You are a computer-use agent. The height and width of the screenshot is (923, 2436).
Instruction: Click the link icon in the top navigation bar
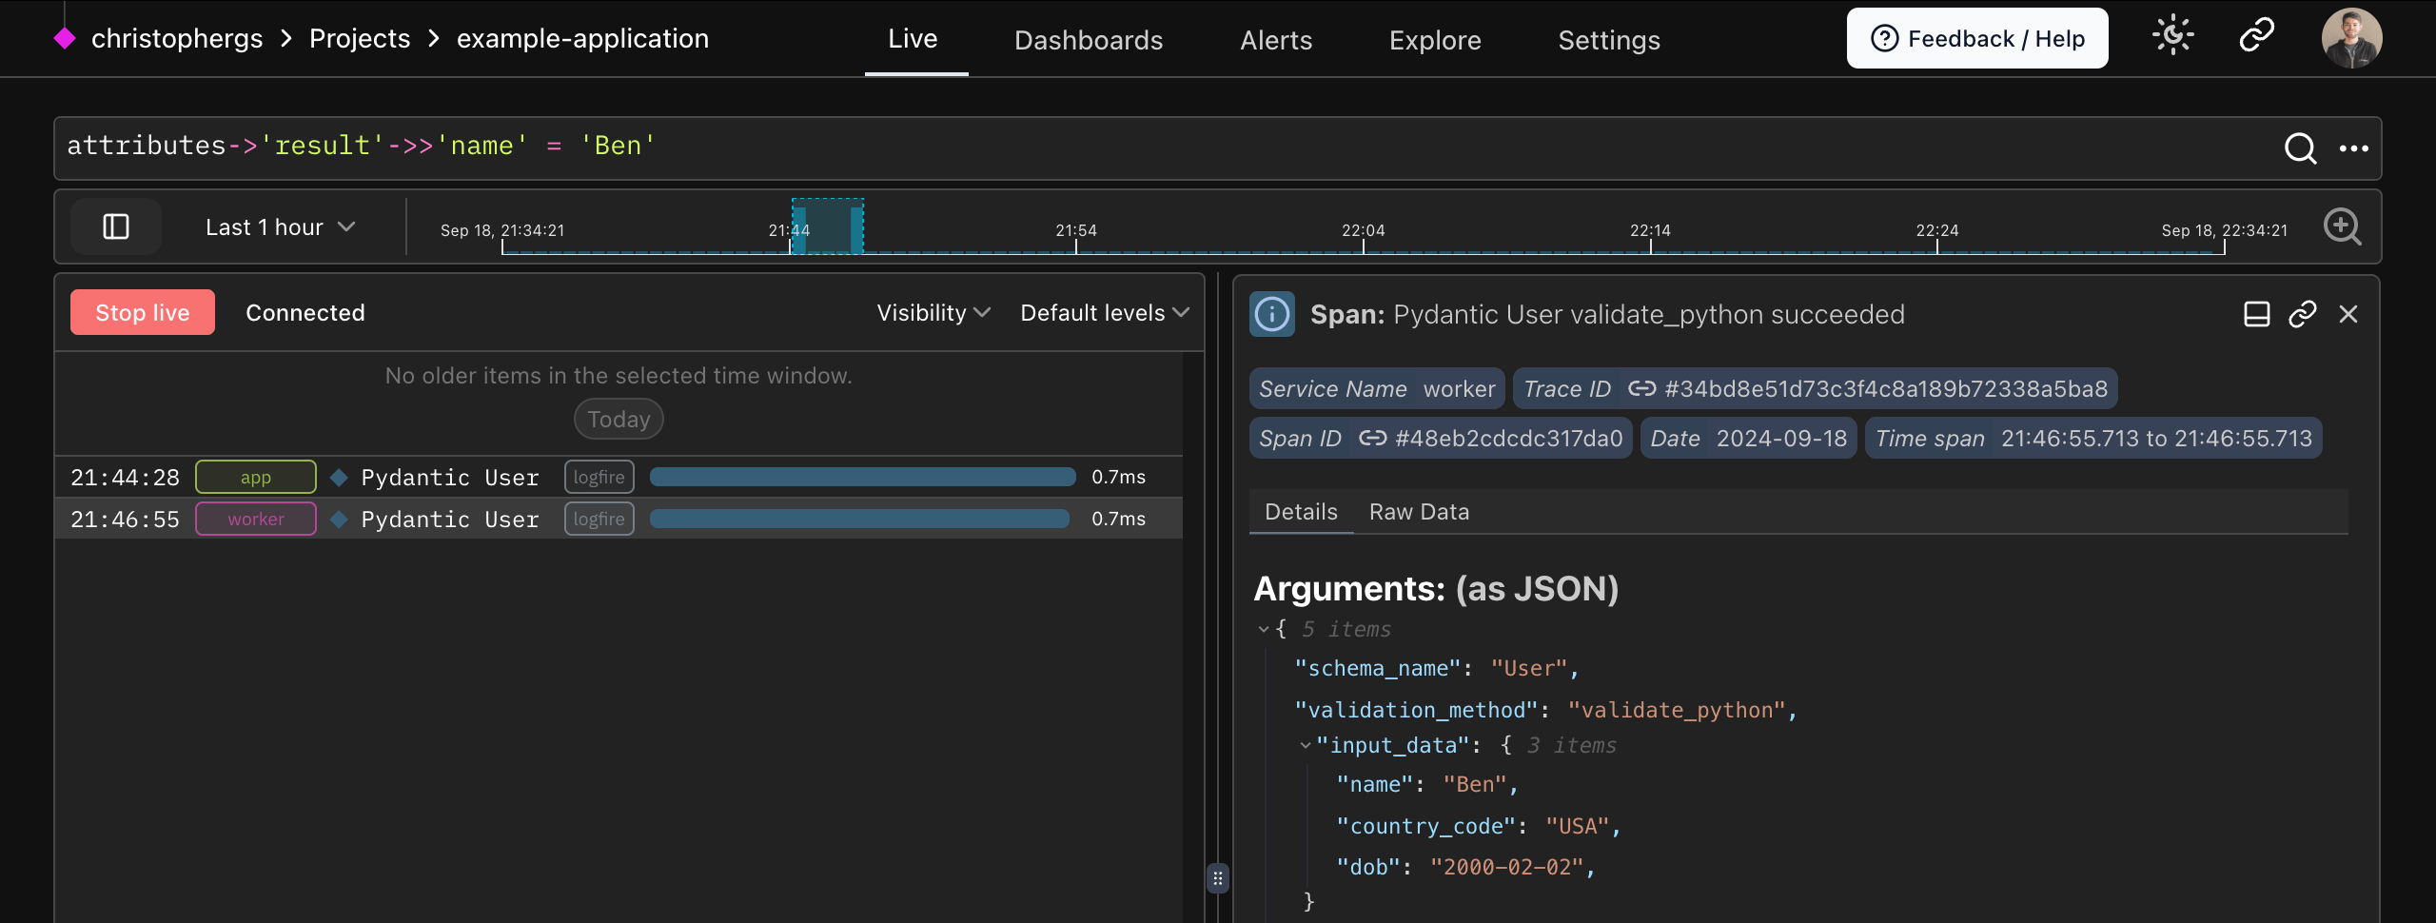click(x=2255, y=36)
